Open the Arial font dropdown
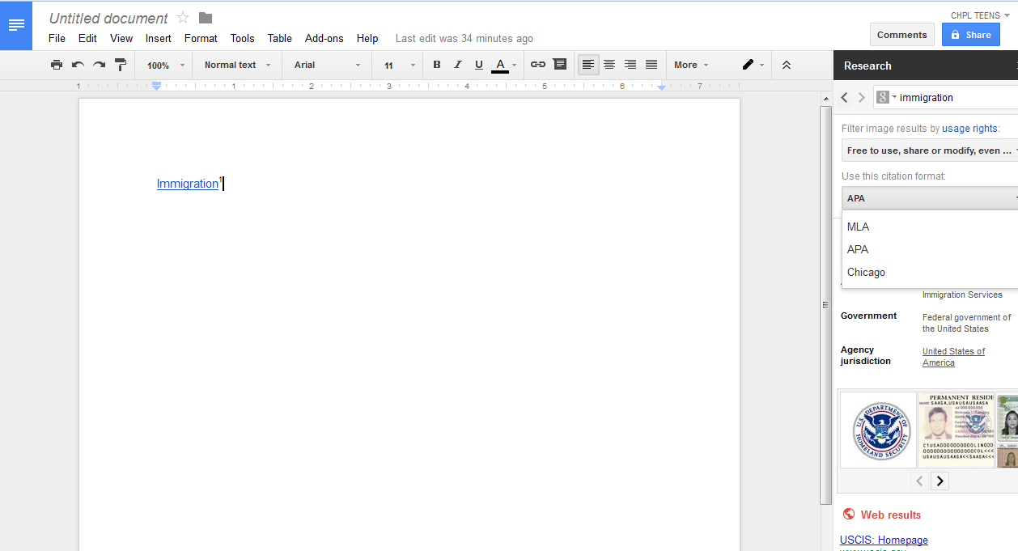The width and height of the screenshot is (1018, 551). tap(328, 65)
